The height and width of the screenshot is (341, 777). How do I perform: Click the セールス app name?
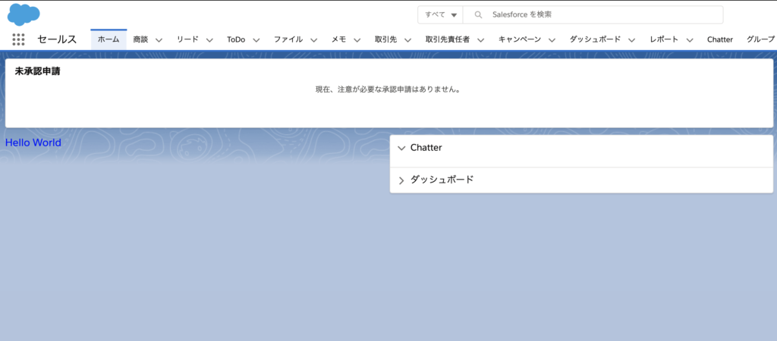57,39
